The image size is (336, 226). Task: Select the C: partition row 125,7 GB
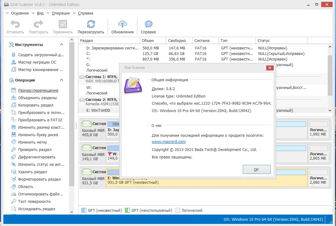tap(202, 54)
